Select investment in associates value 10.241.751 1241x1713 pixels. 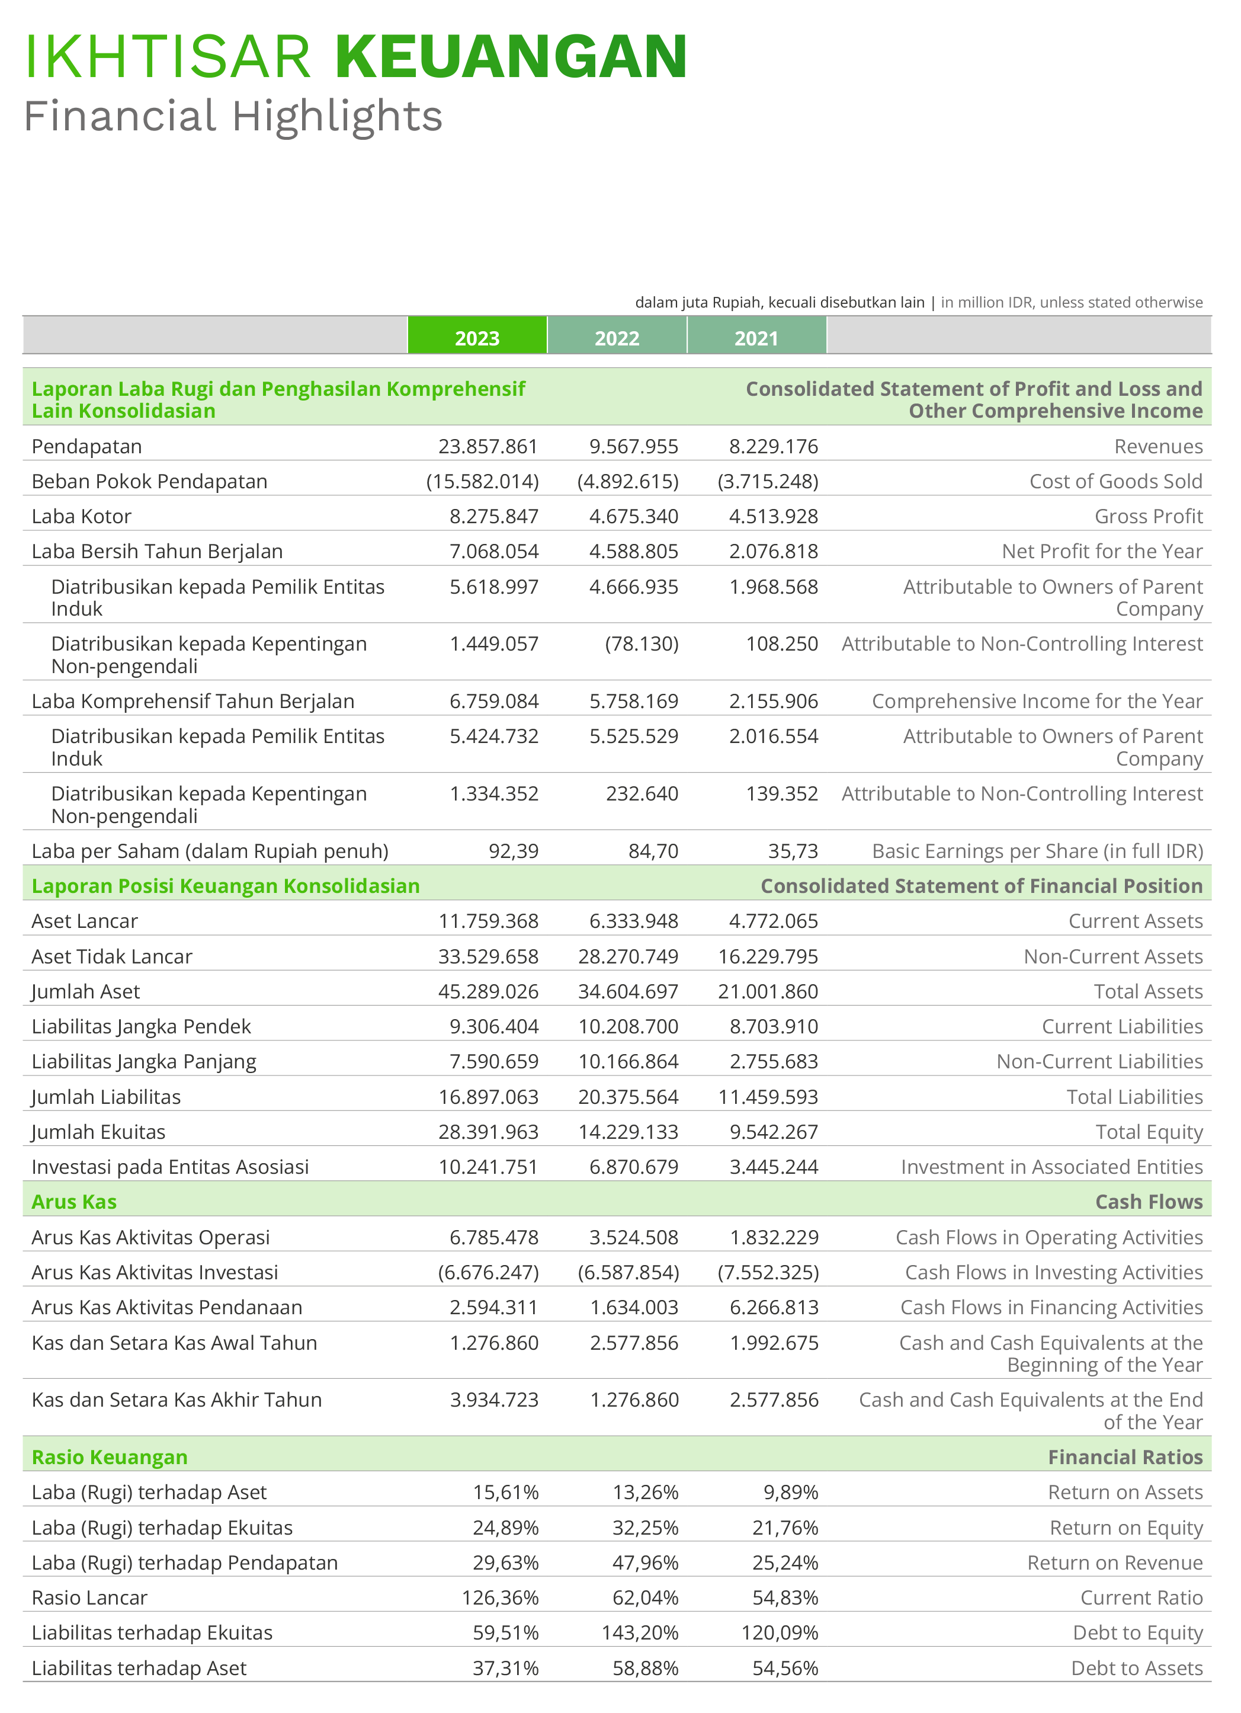(x=488, y=1168)
